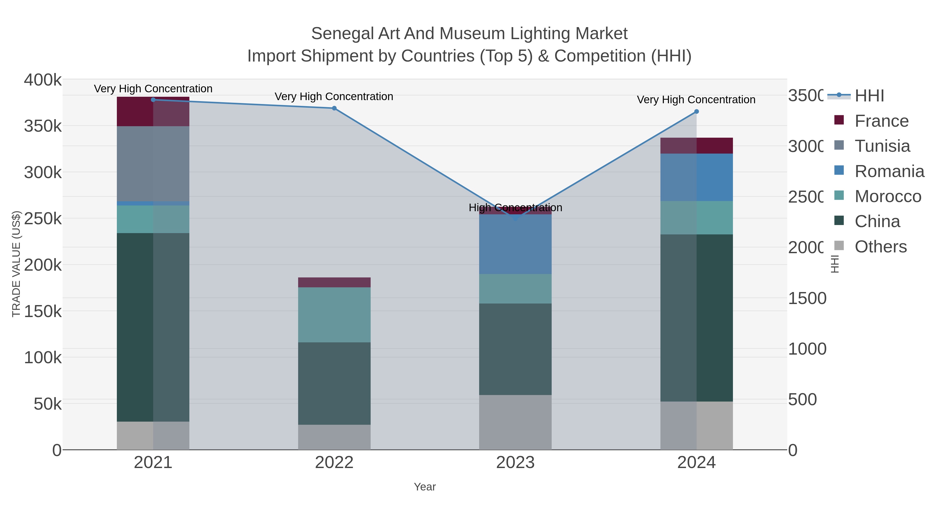The height and width of the screenshot is (528, 939).
Task: Select the Others segment of the 2022 bar
Action: 334,437
